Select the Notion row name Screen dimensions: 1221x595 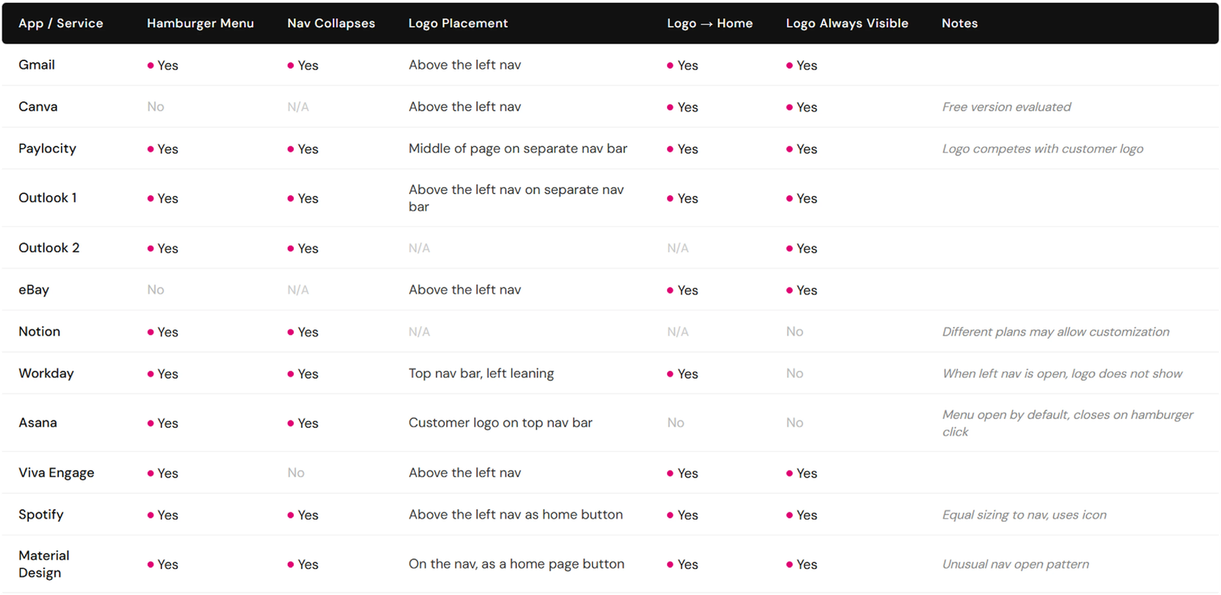point(40,331)
